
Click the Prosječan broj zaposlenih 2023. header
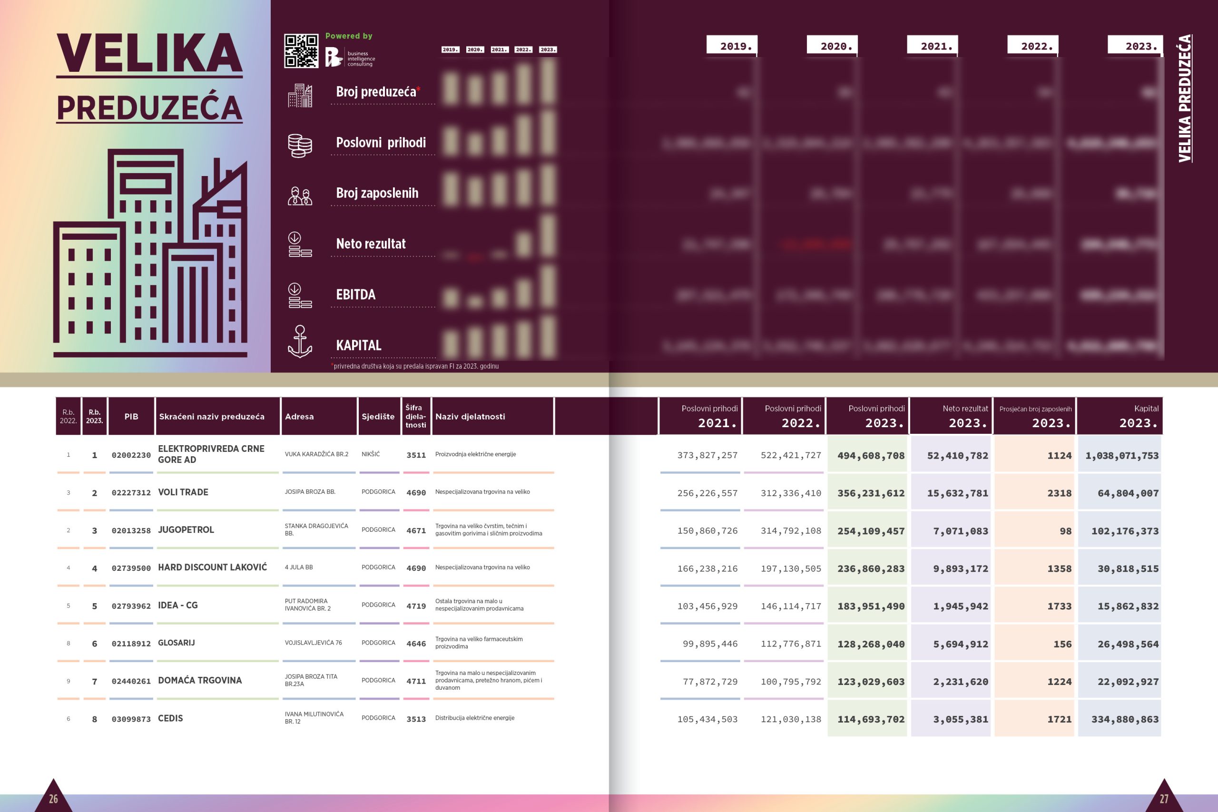(x=1035, y=416)
